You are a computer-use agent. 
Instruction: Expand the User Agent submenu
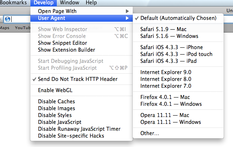click(x=52, y=18)
